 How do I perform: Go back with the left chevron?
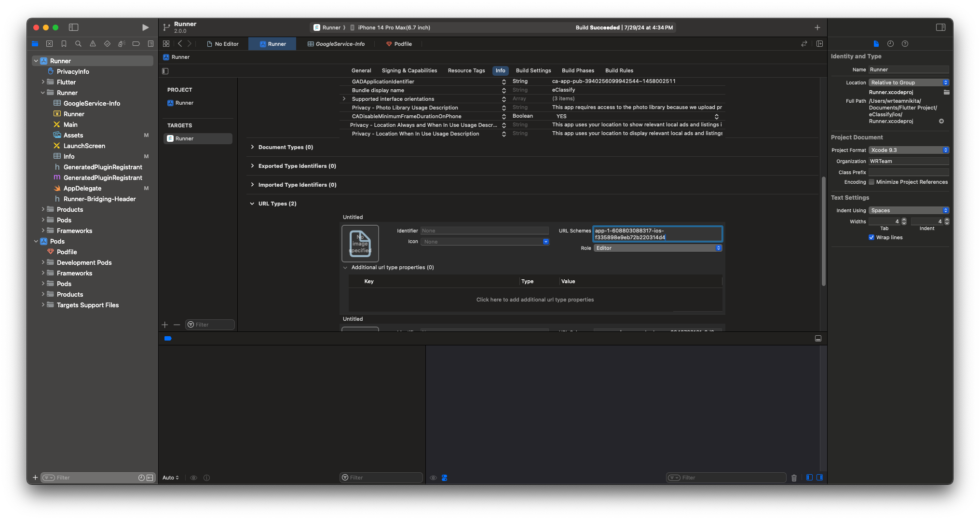[x=180, y=44]
